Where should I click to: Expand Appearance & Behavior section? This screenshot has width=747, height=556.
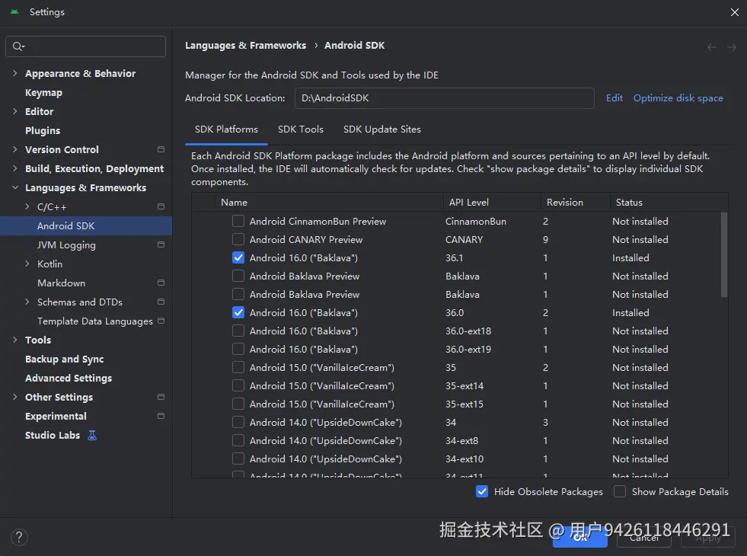pos(14,73)
